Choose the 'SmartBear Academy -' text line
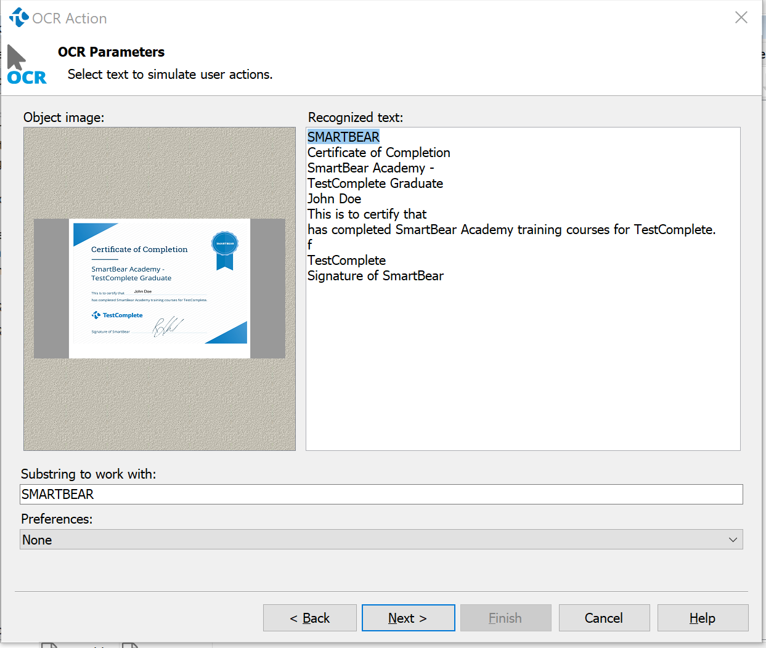The width and height of the screenshot is (766, 648). pos(370,168)
